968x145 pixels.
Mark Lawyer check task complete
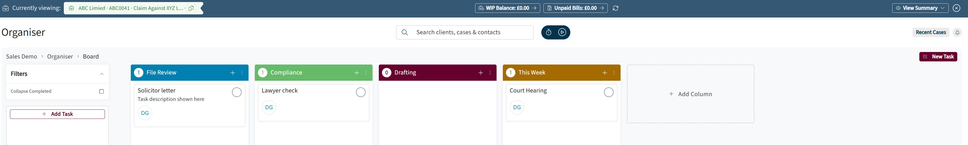click(x=361, y=92)
